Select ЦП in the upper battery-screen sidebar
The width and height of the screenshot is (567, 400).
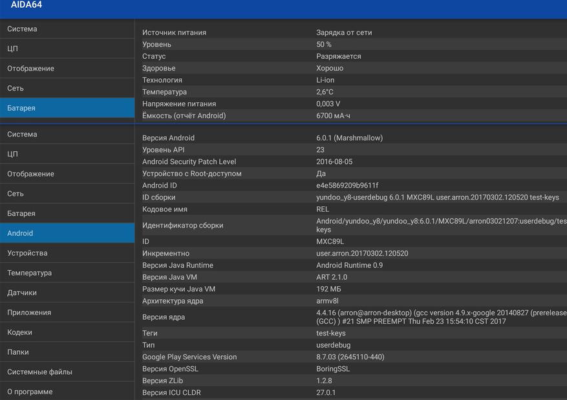pos(67,48)
